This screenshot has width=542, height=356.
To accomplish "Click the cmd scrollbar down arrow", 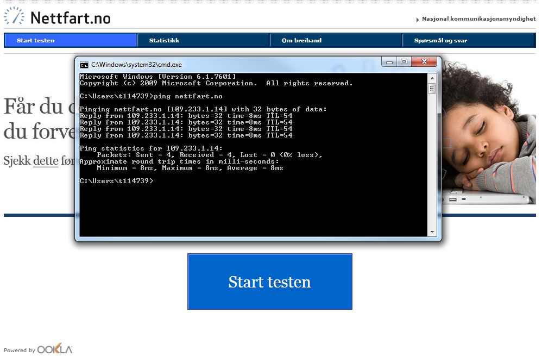I will (432, 232).
